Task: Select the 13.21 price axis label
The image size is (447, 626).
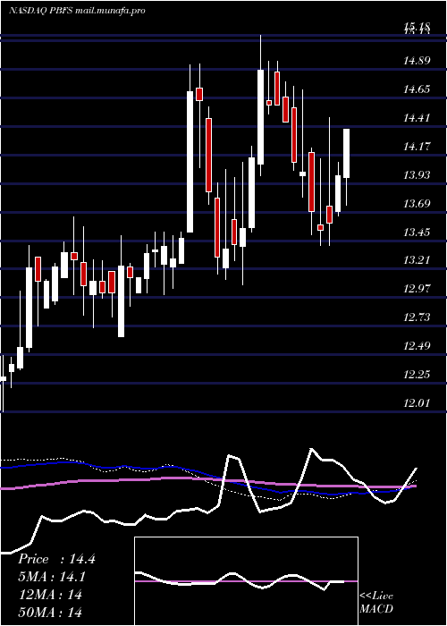Action: 417,260
